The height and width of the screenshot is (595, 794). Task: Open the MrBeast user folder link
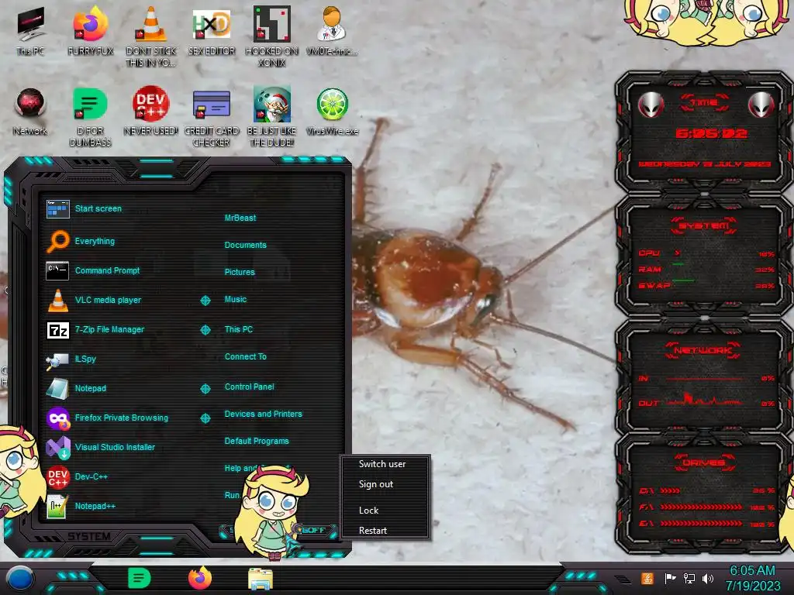(x=240, y=218)
